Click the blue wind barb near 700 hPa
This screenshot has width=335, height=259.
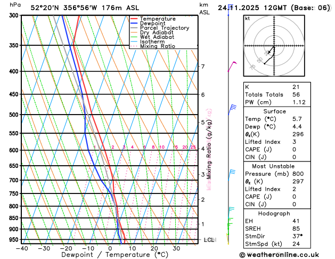coord(231,175)
